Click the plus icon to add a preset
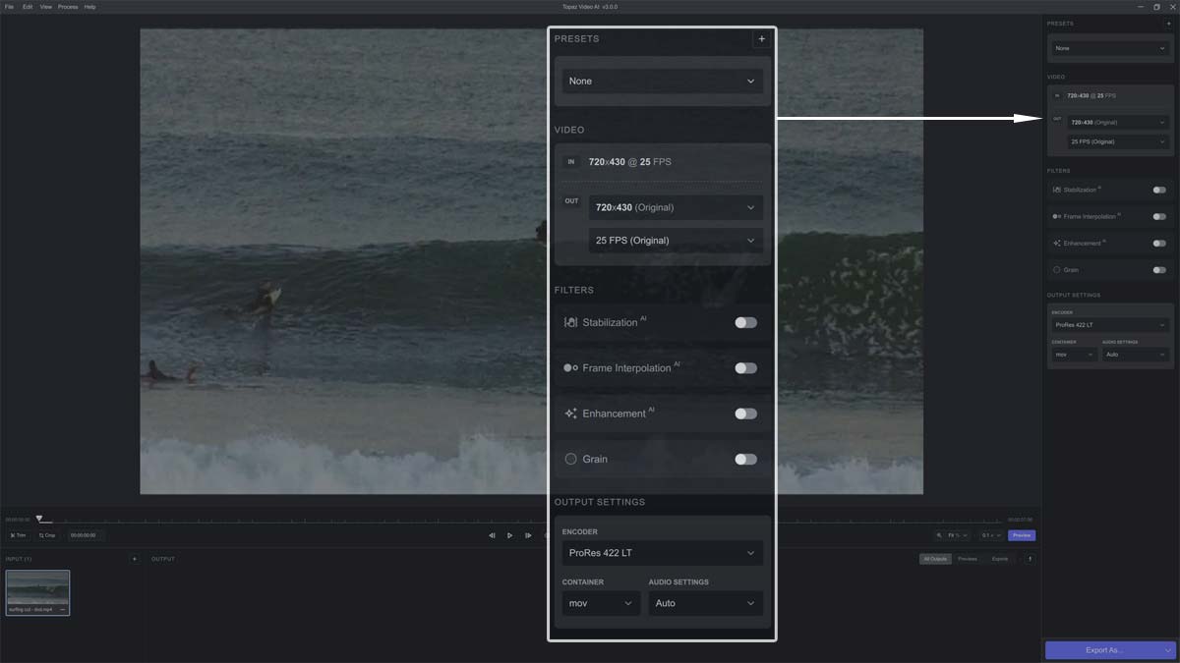 coord(762,38)
